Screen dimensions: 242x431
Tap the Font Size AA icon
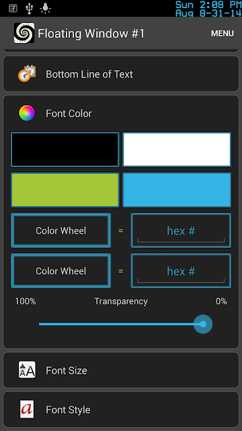[x=27, y=370]
